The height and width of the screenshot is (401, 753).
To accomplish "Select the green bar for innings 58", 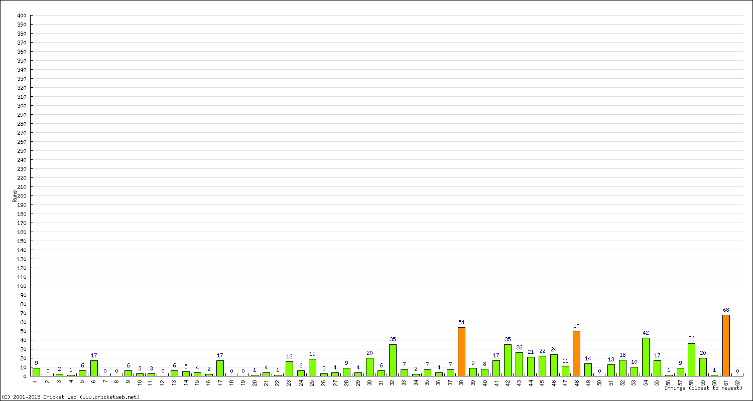I will [x=691, y=360].
